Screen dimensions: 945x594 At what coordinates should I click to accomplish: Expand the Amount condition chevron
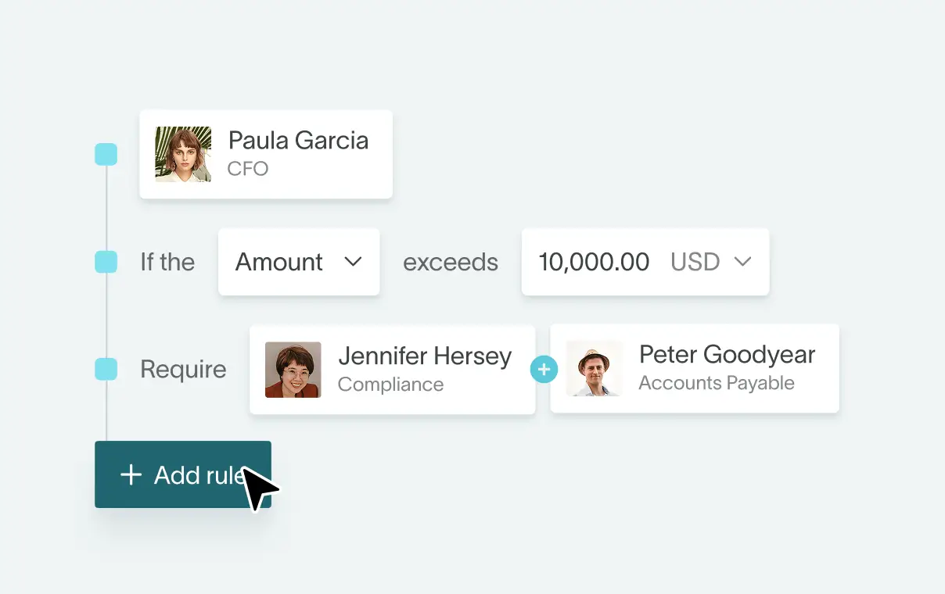353,263
